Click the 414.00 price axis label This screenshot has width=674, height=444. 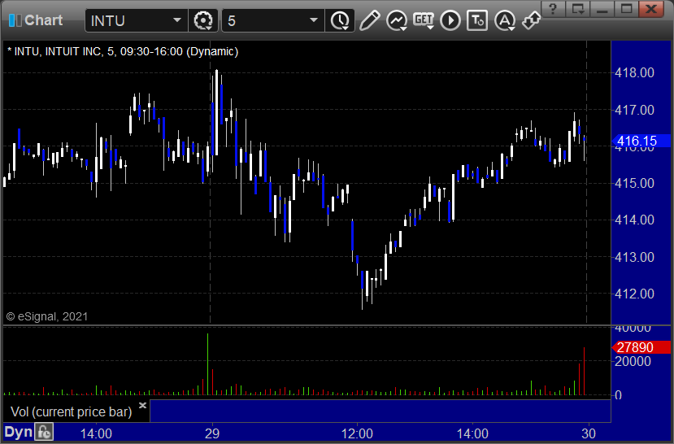click(634, 220)
